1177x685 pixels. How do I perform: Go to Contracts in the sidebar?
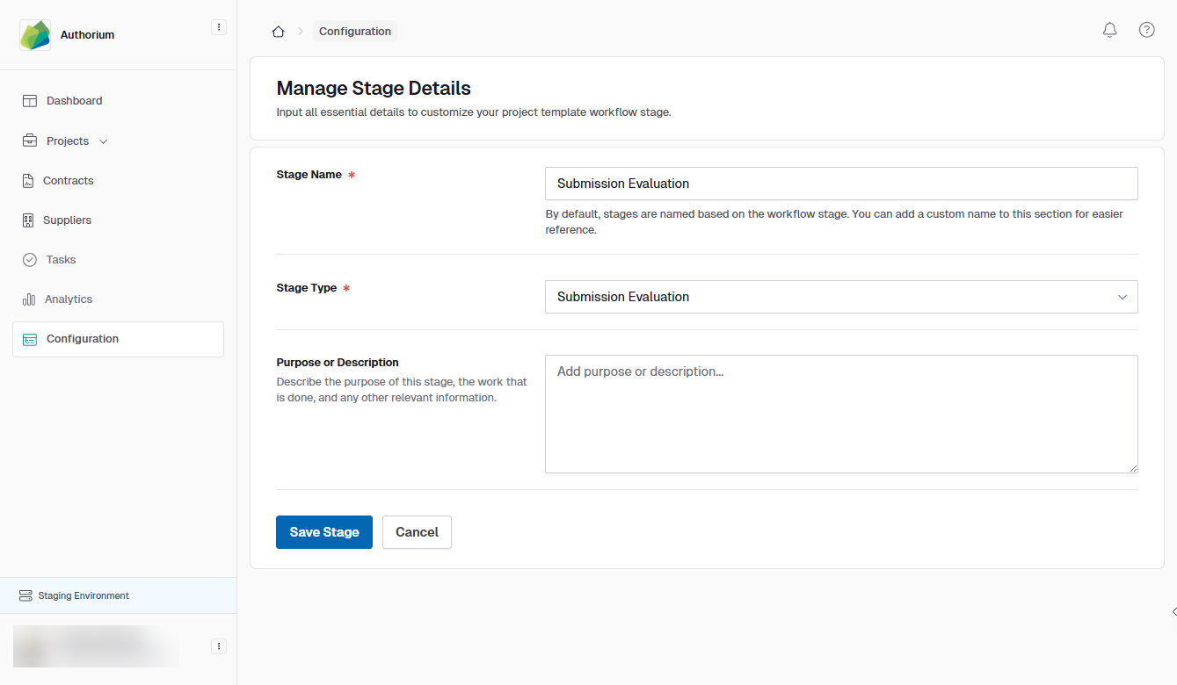point(68,181)
